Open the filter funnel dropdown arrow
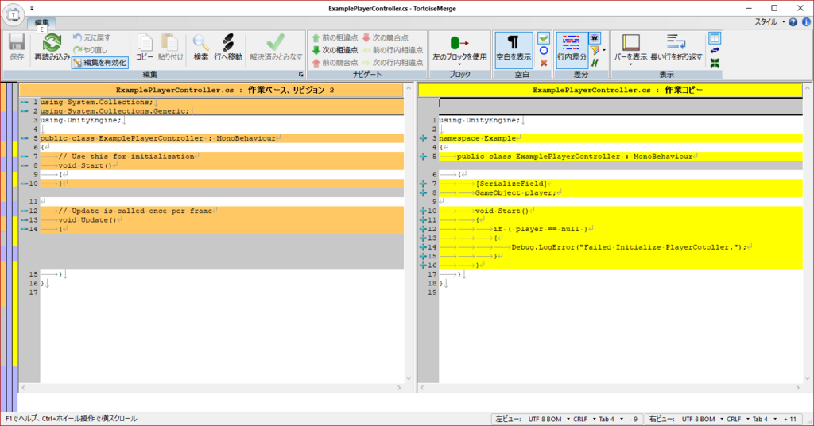The height and width of the screenshot is (426, 814). 604,50
